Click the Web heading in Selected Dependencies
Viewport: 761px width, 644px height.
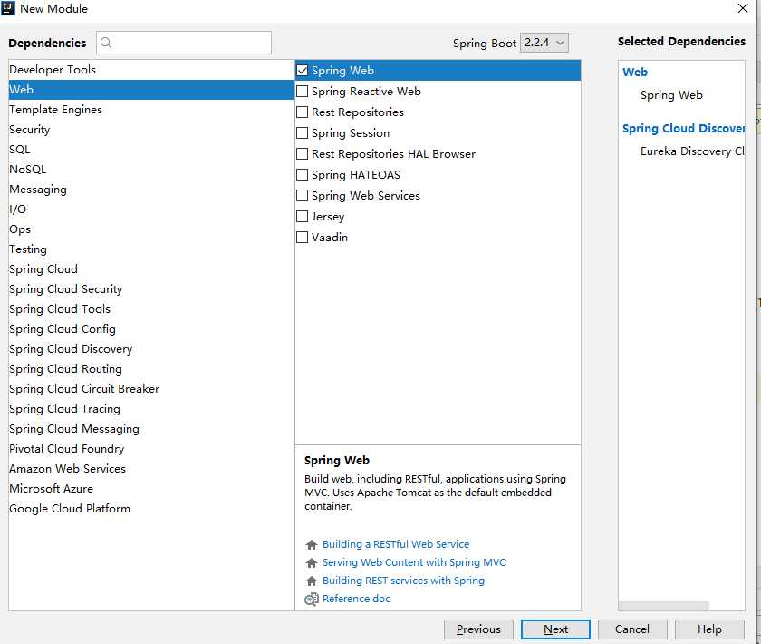pos(635,72)
